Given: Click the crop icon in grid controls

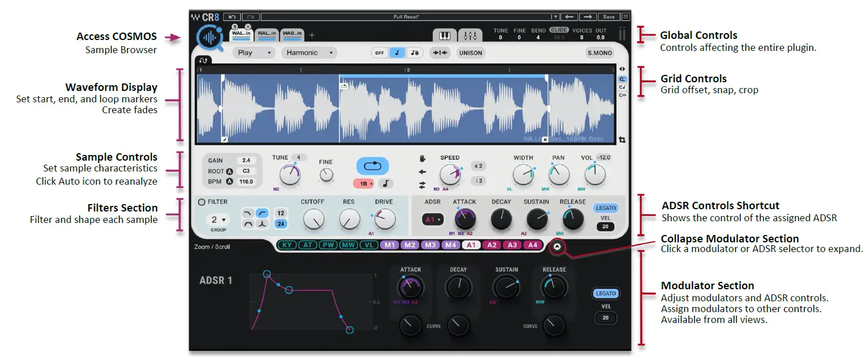Looking at the screenshot, I should coord(622,139).
